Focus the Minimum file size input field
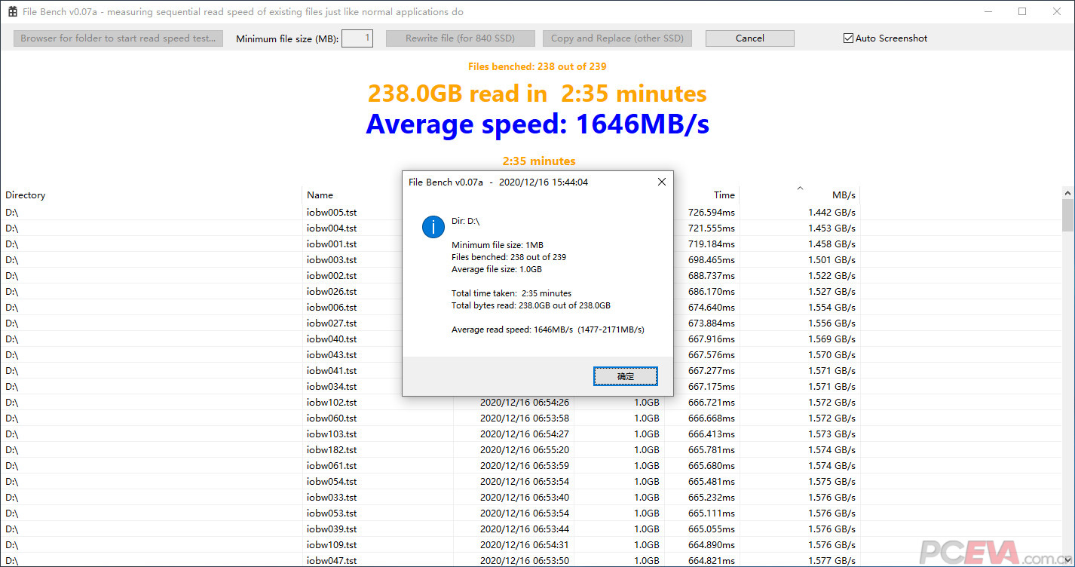Image resolution: width=1075 pixels, height=567 pixels. click(357, 38)
